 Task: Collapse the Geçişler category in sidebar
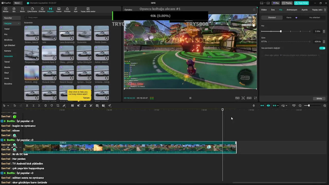[19, 23]
